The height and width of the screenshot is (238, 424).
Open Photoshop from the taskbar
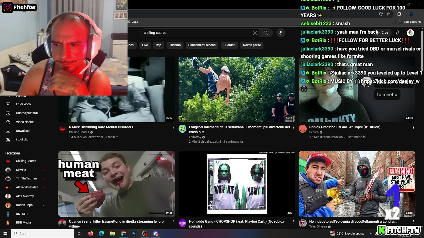134,234
